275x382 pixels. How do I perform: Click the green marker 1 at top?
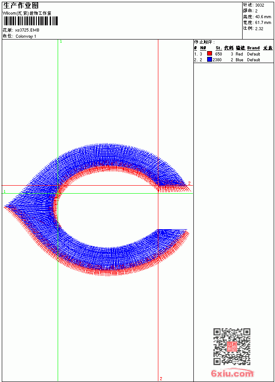pyautogui.click(x=61, y=42)
